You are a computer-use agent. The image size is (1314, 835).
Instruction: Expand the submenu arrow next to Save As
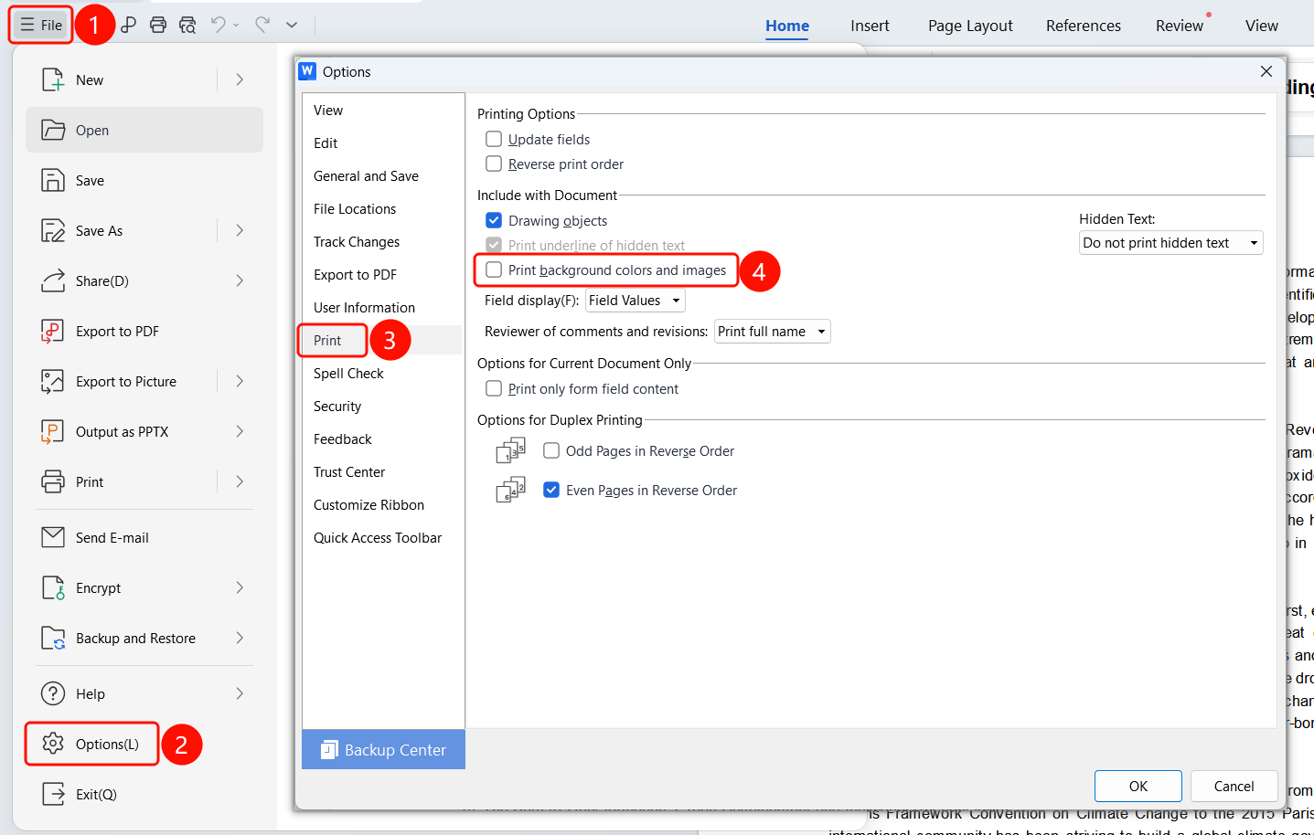point(240,231)
